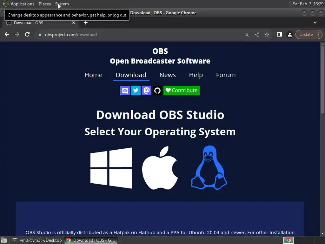Select the Apple macOS logo
Image resolution: width=325 pixels, height=244 pixels.
pos(160,168)
